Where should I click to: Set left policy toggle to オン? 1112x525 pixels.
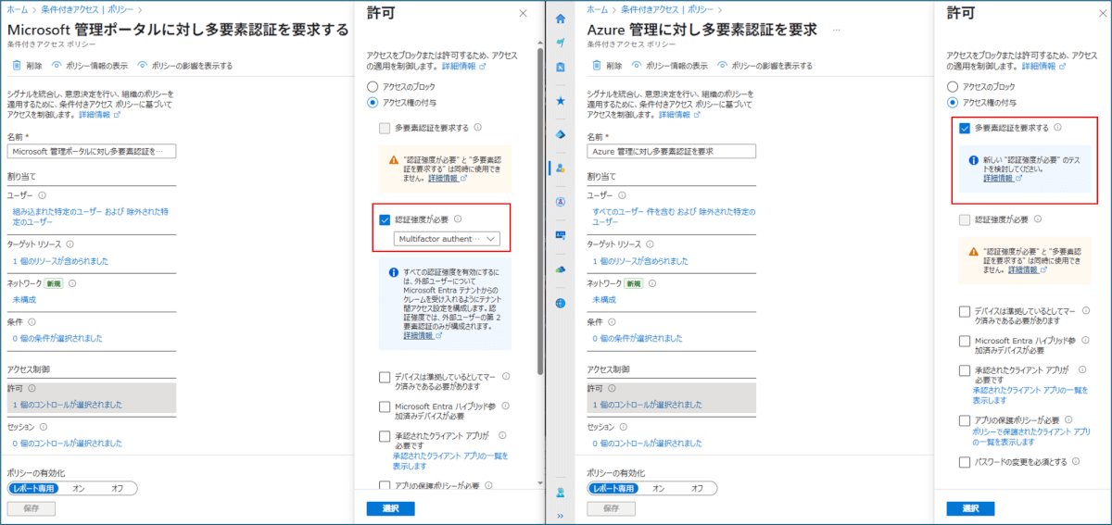click(x=79, y=488)
